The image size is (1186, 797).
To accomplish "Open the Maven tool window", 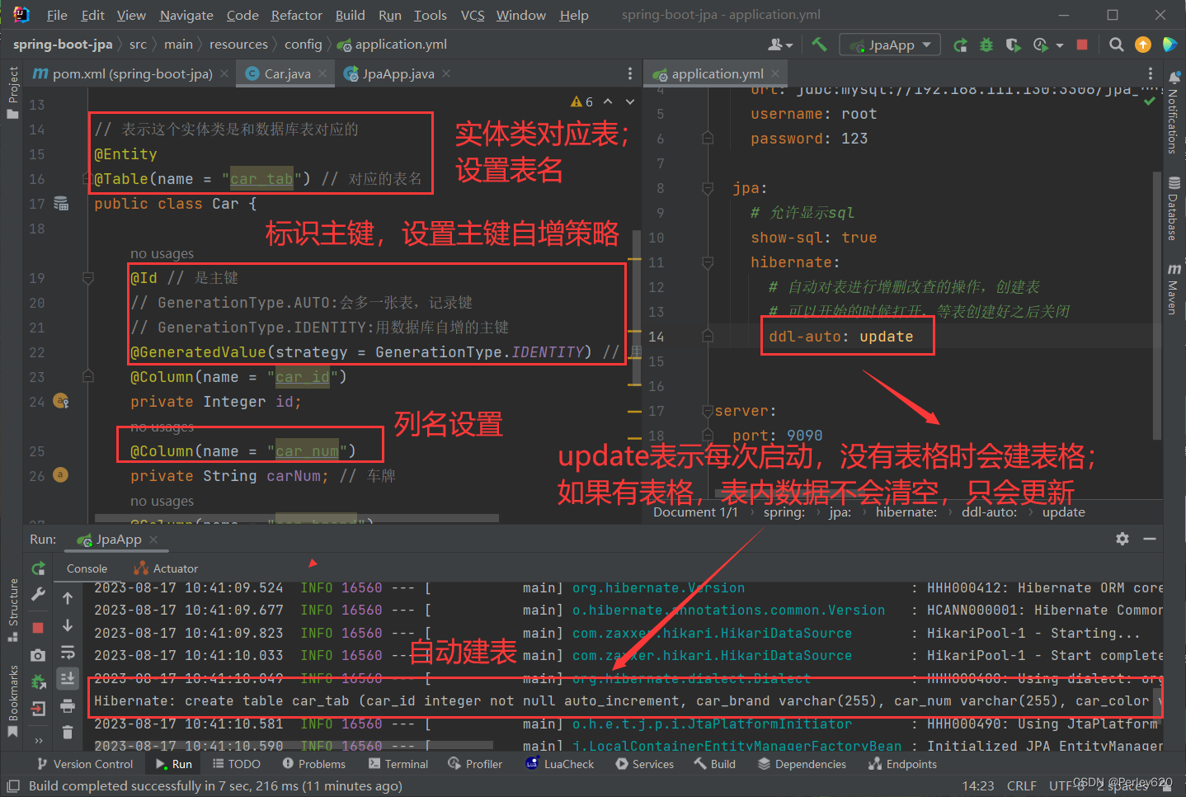I will 1174,288.
